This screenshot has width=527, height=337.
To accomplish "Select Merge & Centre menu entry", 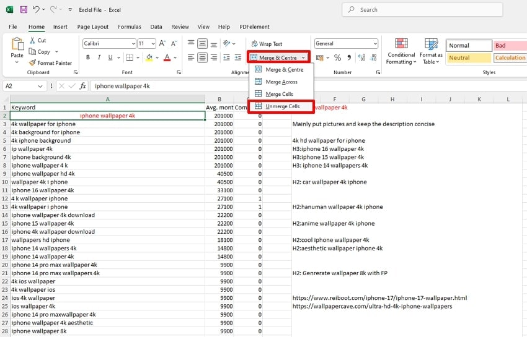I will 281,70.
